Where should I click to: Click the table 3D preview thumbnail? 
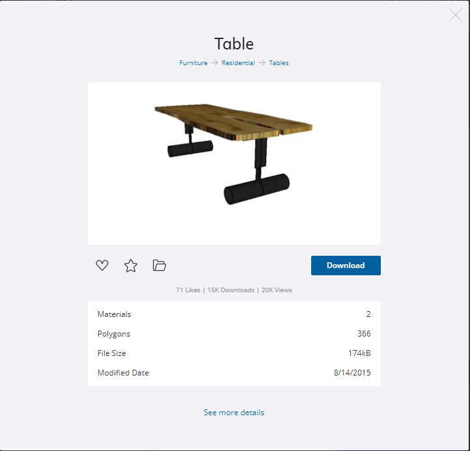234,163
